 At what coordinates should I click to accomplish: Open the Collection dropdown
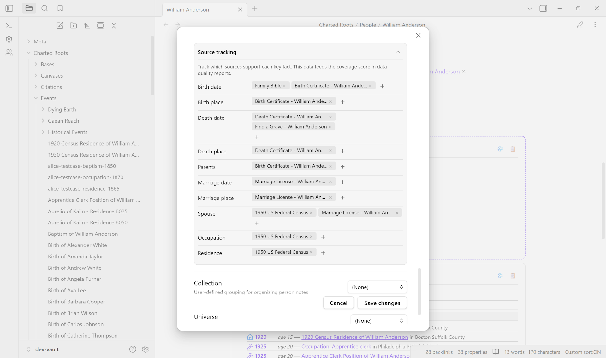point(377,287)
